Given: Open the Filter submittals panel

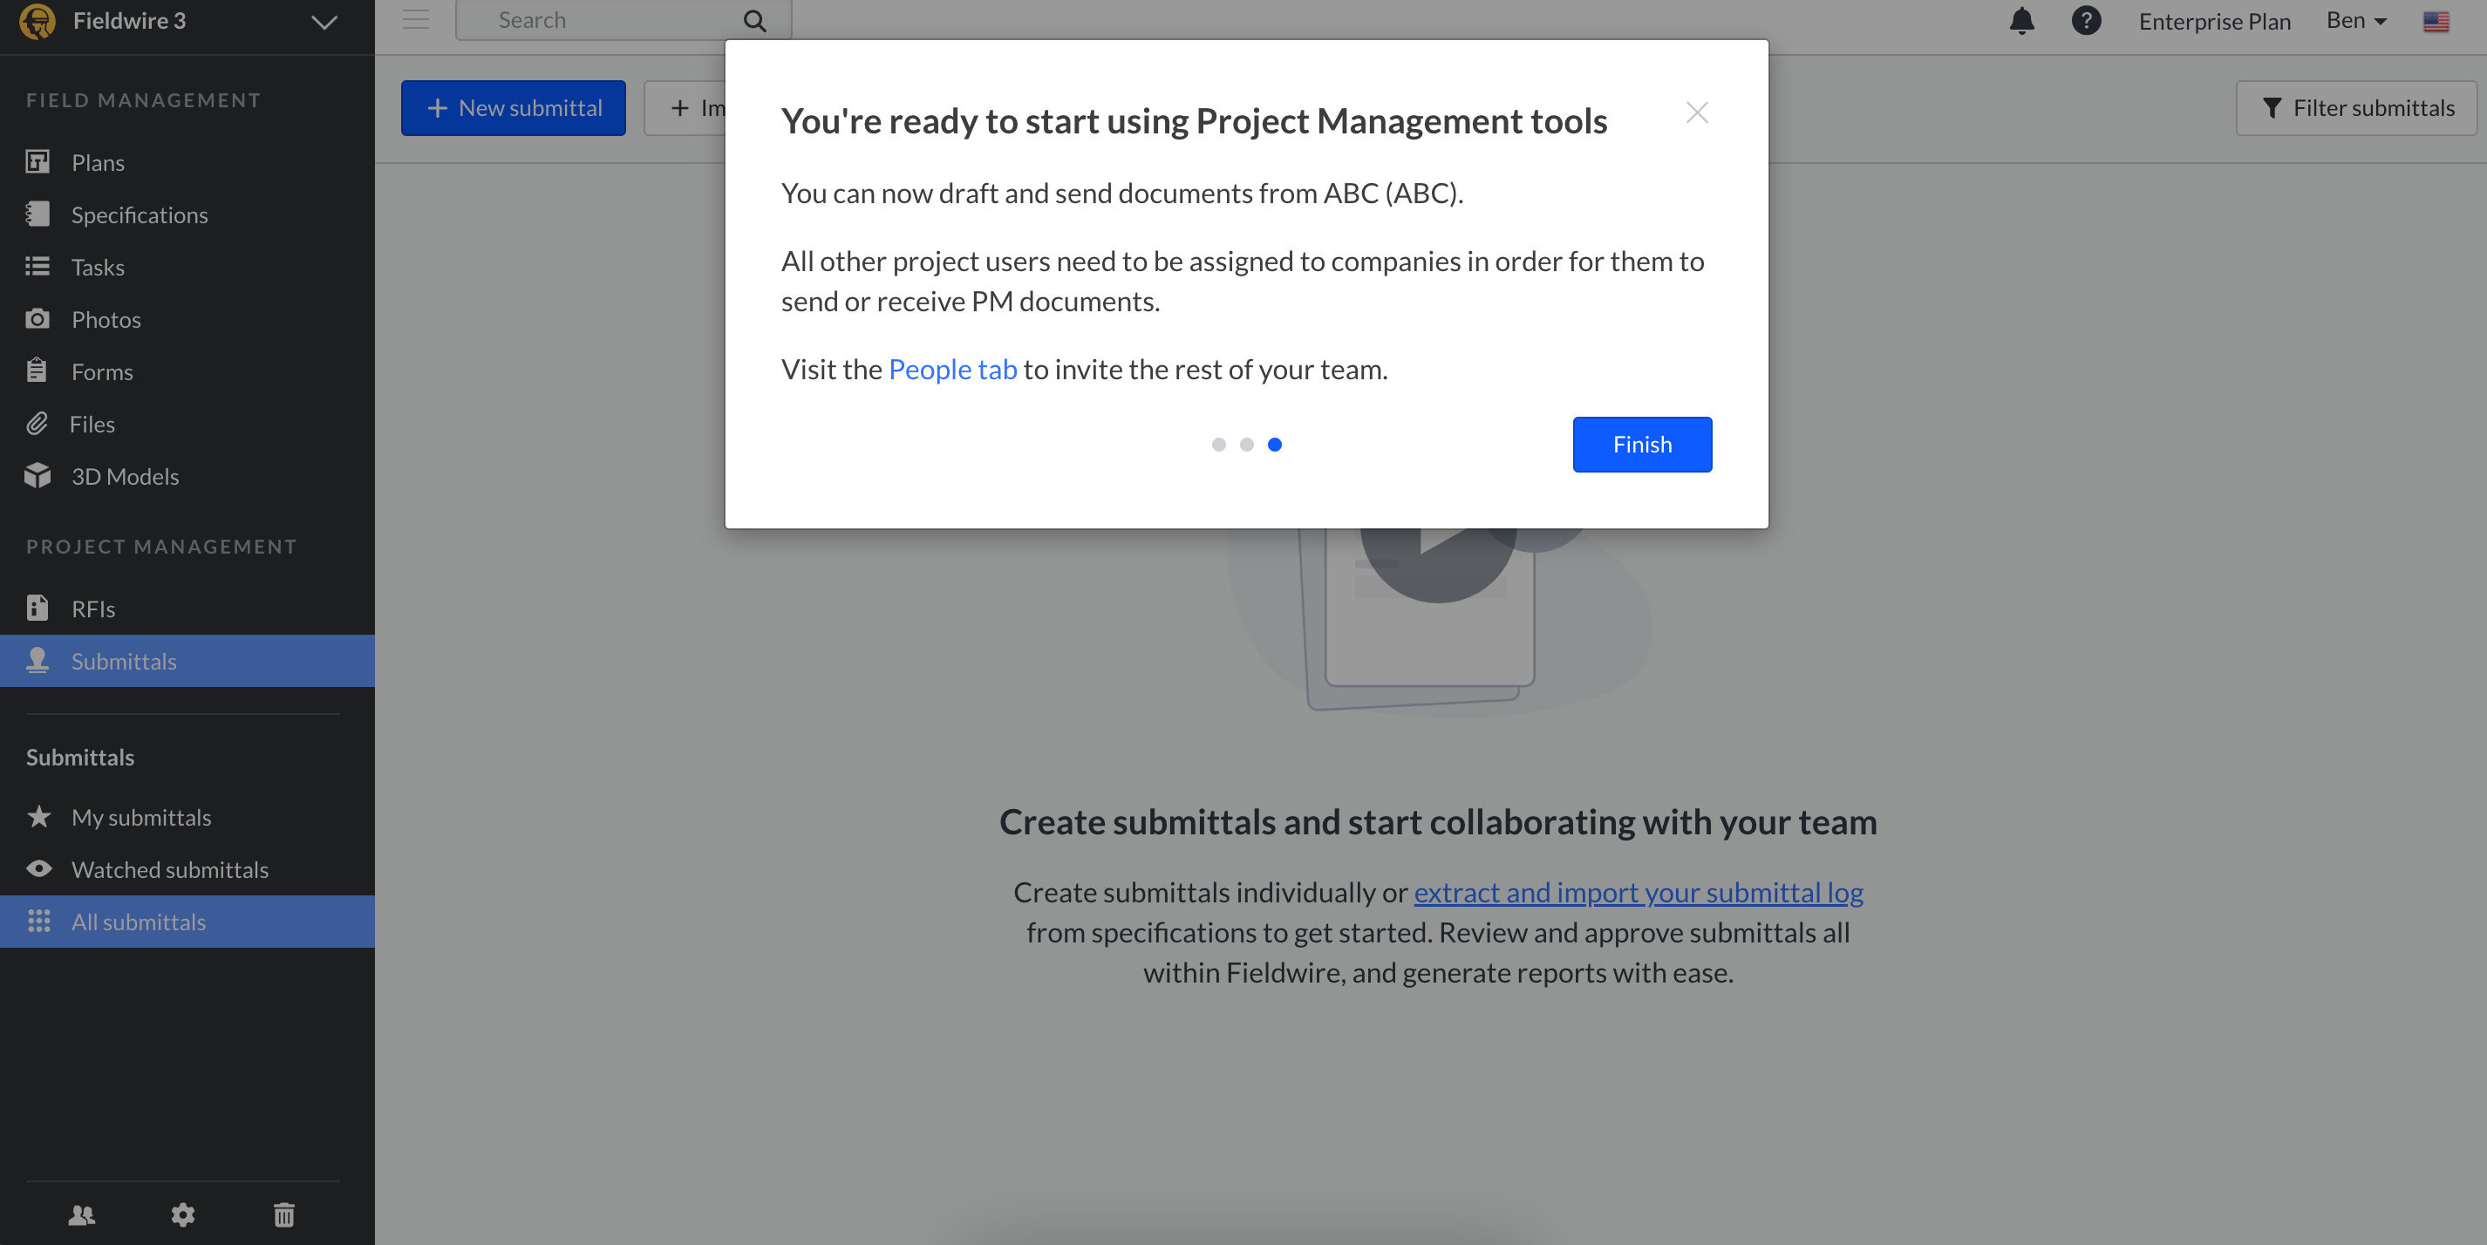Looking at the screenshot, I should pos(2357,108).
